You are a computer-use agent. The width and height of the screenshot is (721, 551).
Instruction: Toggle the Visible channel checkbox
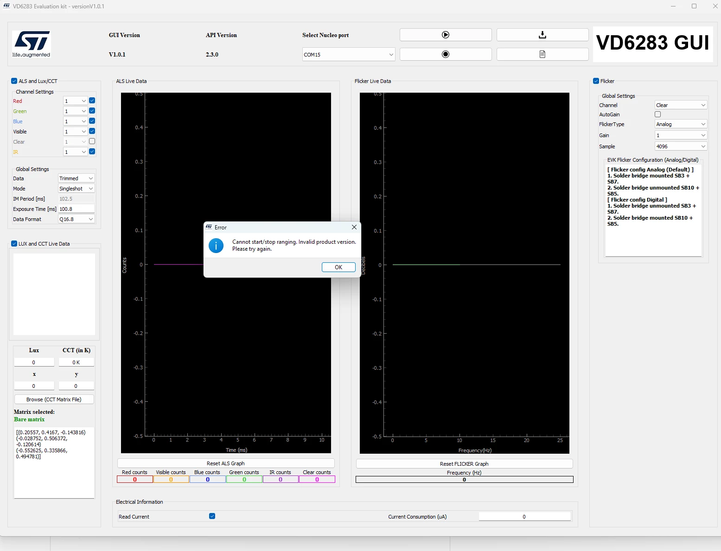92,131
